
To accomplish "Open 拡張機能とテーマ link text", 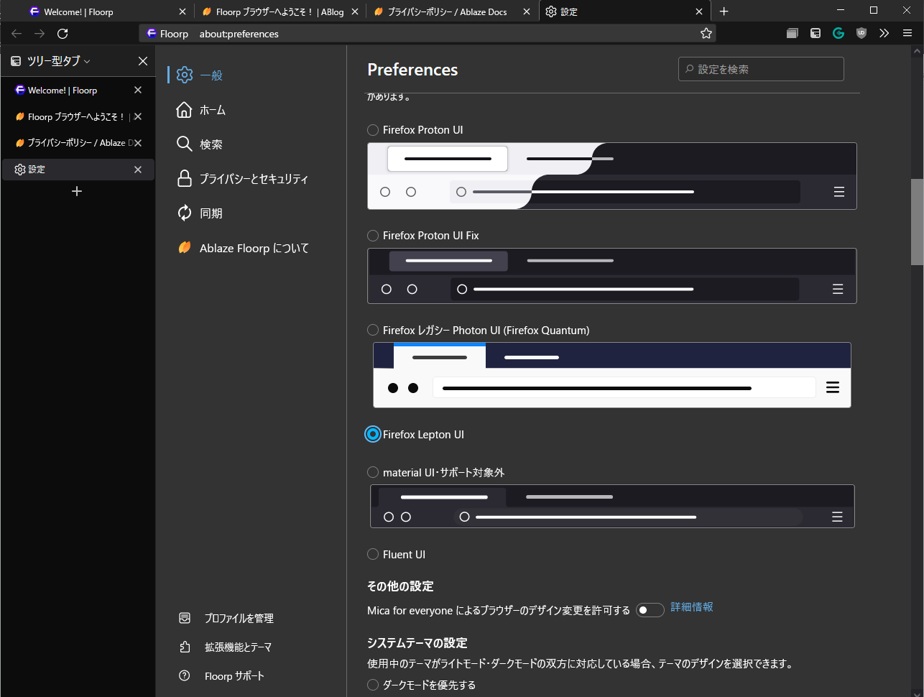I will (238, 647).
